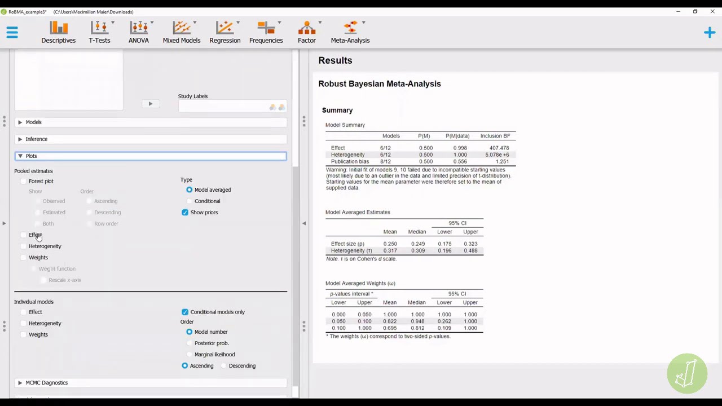Click the Model Summary table title

coord(345,125)
